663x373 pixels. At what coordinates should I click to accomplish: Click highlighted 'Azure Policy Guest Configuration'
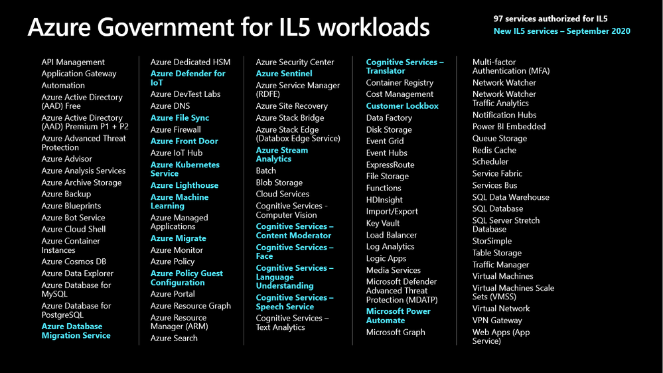186,278
